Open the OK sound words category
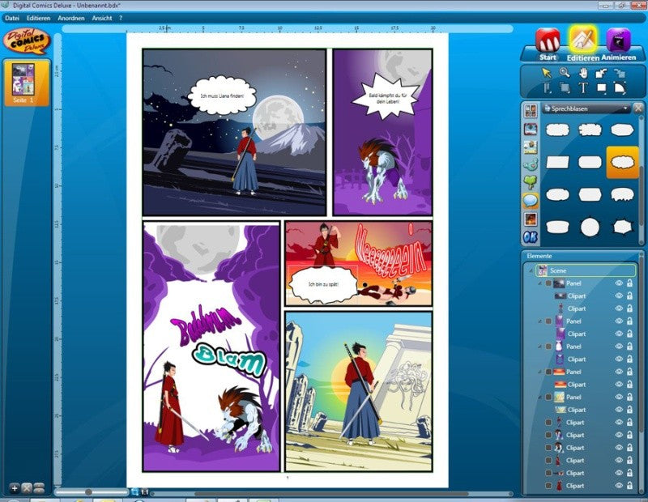This screenshot has height=502, width=648. click(x=531, y=236)
